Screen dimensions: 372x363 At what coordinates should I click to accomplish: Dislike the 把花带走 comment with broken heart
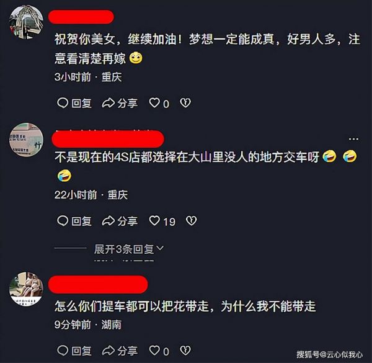185,350
